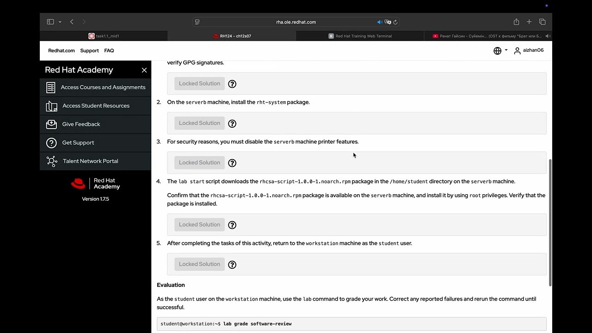This screenshot has height=333, width=592.
Task: Click the Access Courses and Assignments icon
Action: [x=51, y=87]
